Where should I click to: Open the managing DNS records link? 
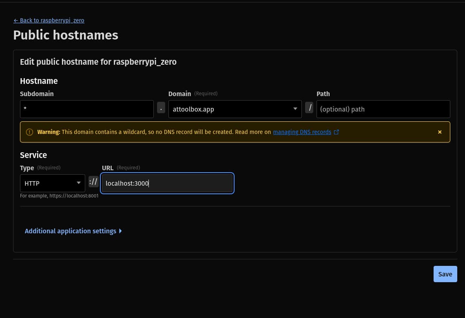(x=302, y=132)
